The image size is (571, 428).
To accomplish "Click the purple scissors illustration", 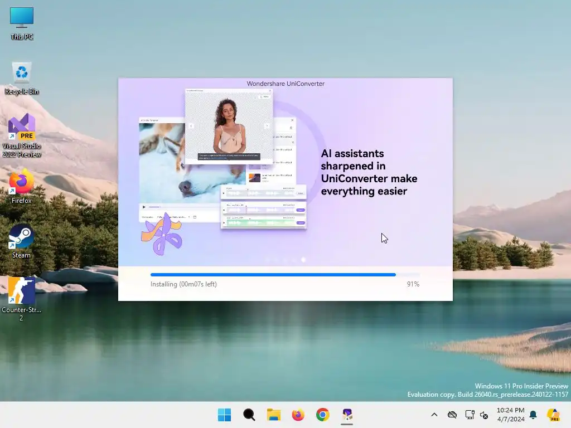I will pos(162,234).
